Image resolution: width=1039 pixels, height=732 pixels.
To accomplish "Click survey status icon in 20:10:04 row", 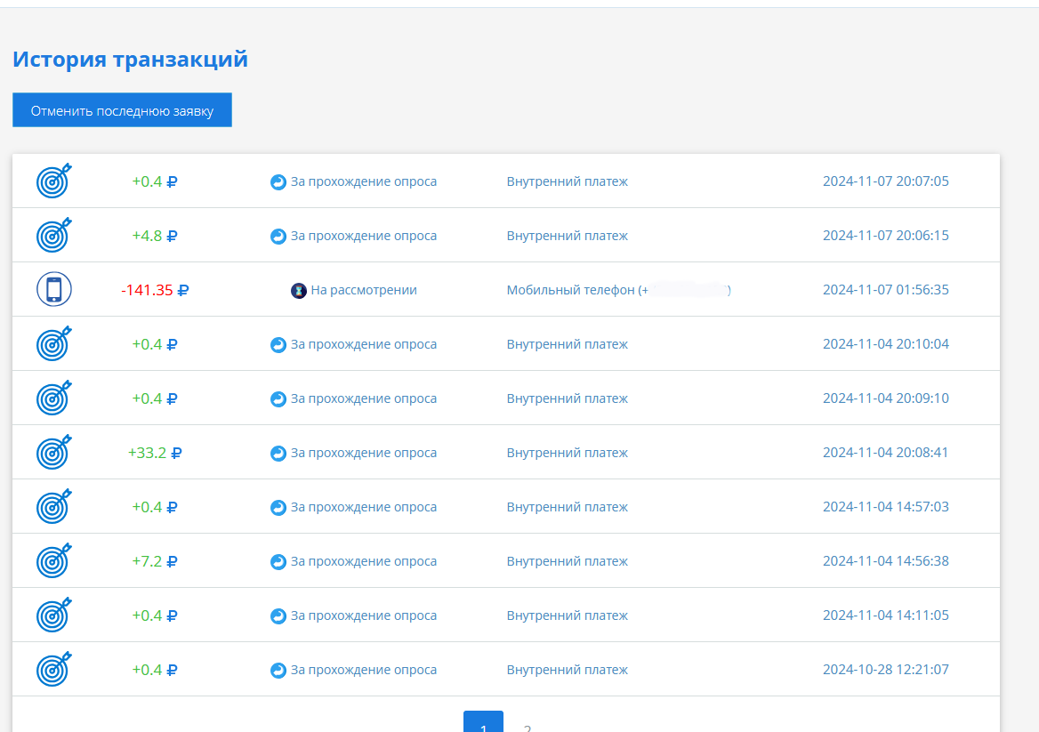I will point(278,344).
